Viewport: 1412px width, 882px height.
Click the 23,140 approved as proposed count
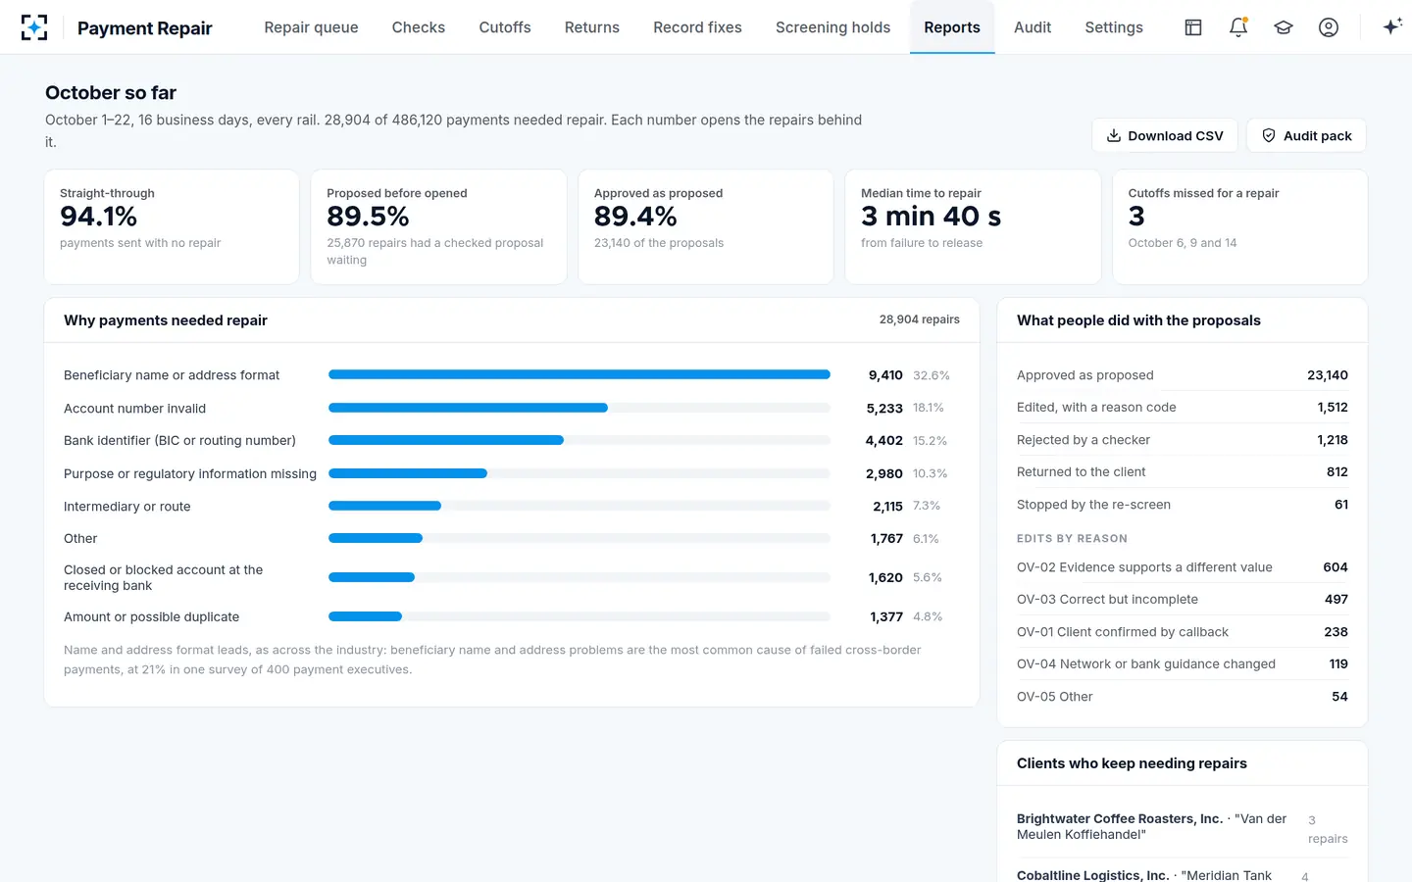pos(1328,375)
